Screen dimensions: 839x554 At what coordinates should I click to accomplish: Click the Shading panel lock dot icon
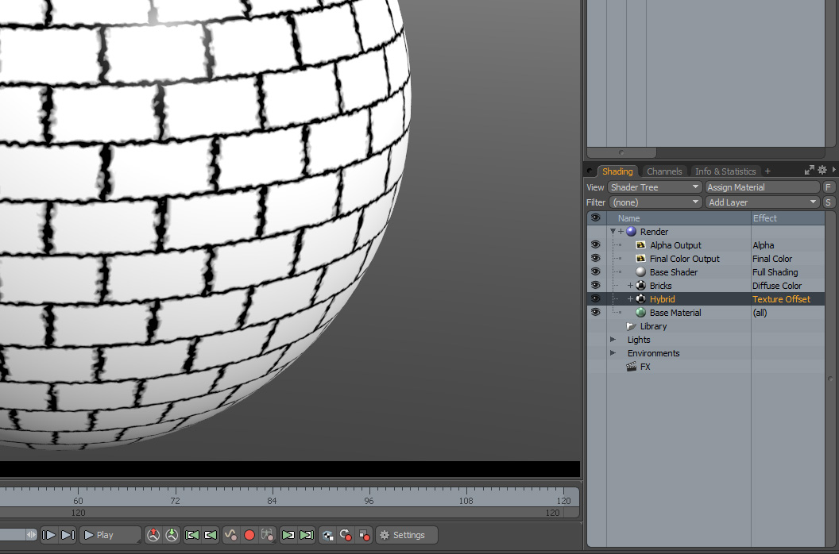tap(590, 171)
